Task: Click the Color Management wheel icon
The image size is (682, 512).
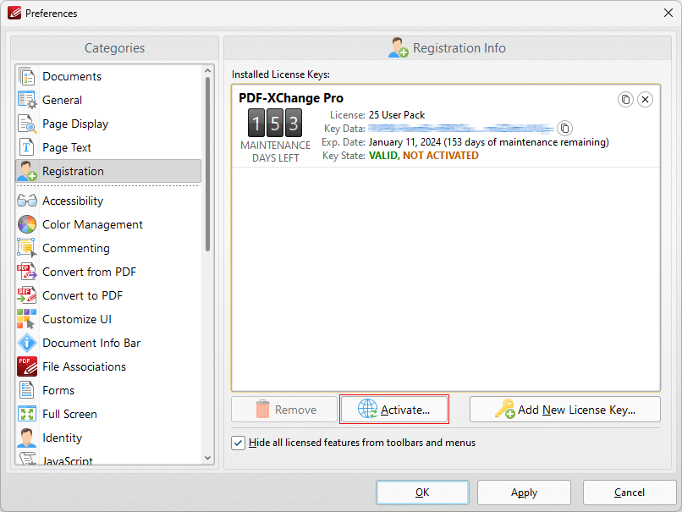Action: [27, 224]
